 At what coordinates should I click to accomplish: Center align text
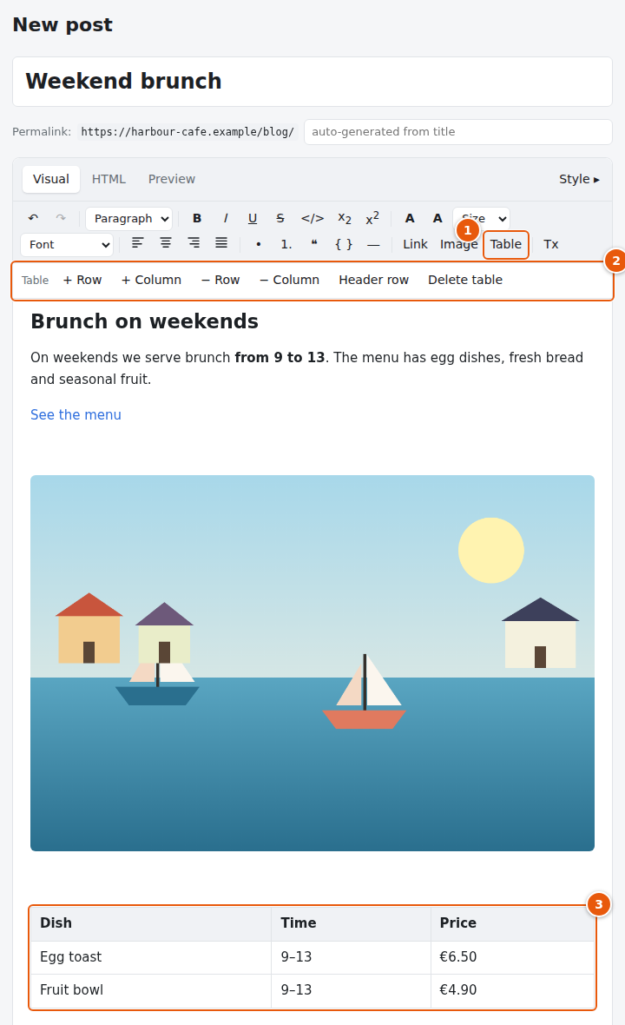165,244
